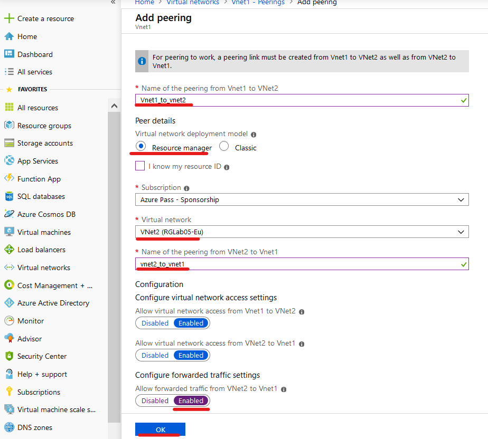
Task: Click the DNS zones globe icon
Action: tap(9, 427)
